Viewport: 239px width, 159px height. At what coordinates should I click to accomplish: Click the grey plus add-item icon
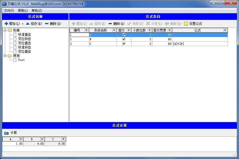pyautogui.click(x=74, y=24)
